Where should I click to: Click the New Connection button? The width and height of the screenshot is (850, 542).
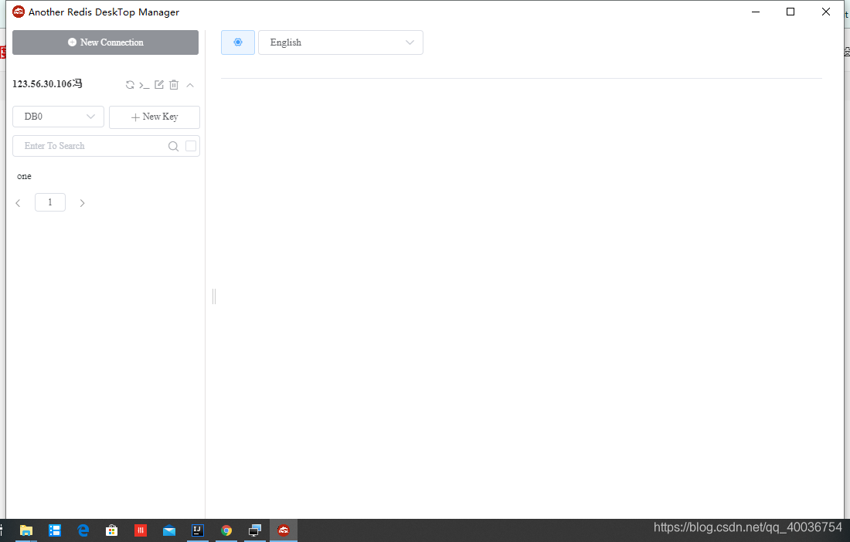(105, 42)
